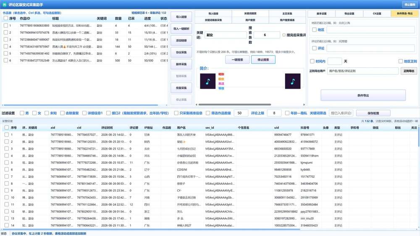Click the 抖音号 cell 976941371
The height and width of the screenshot is (236, 420).
(x=307, y=134)
